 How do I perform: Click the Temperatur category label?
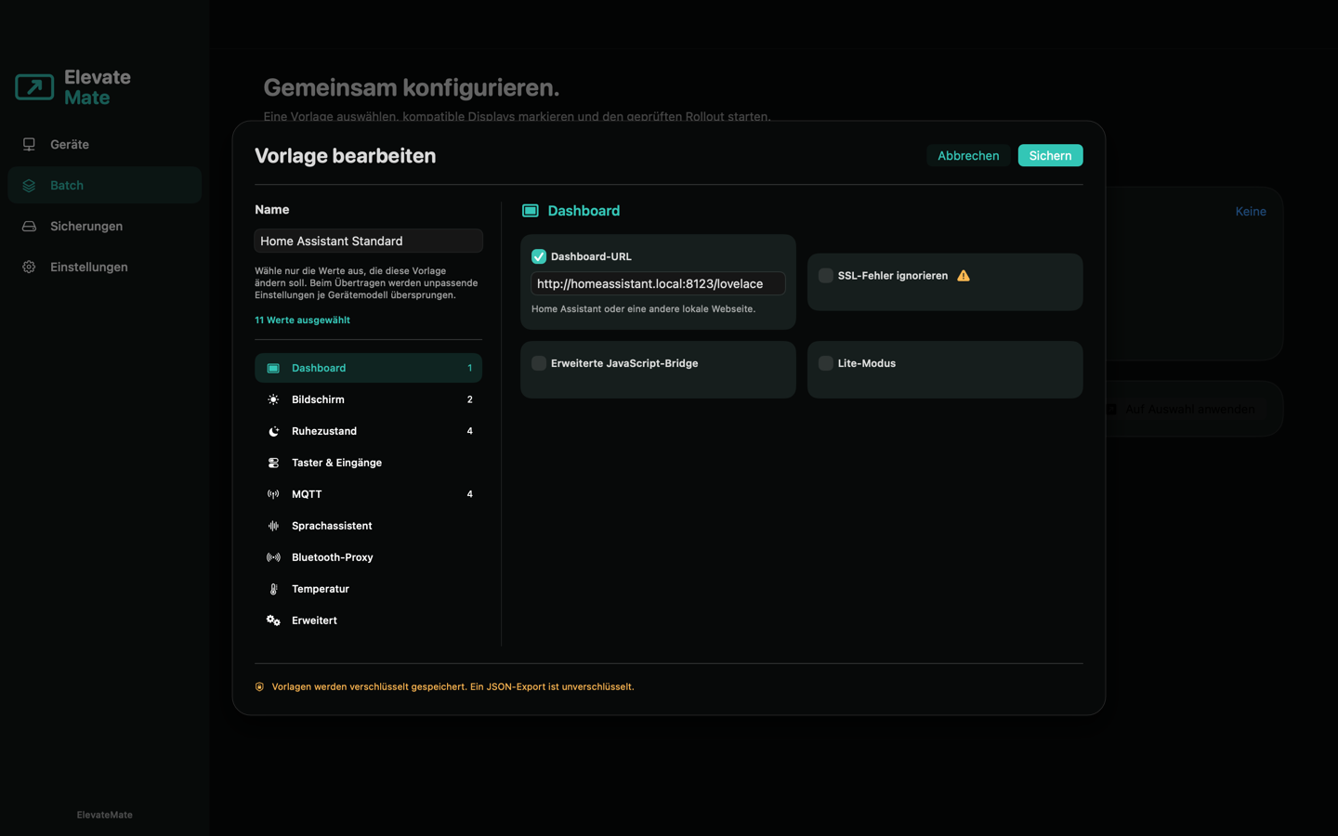(x=321, y=589)
